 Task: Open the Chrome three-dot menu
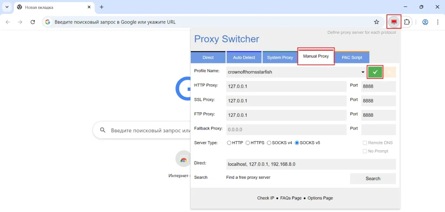click(x=438, y=22)
